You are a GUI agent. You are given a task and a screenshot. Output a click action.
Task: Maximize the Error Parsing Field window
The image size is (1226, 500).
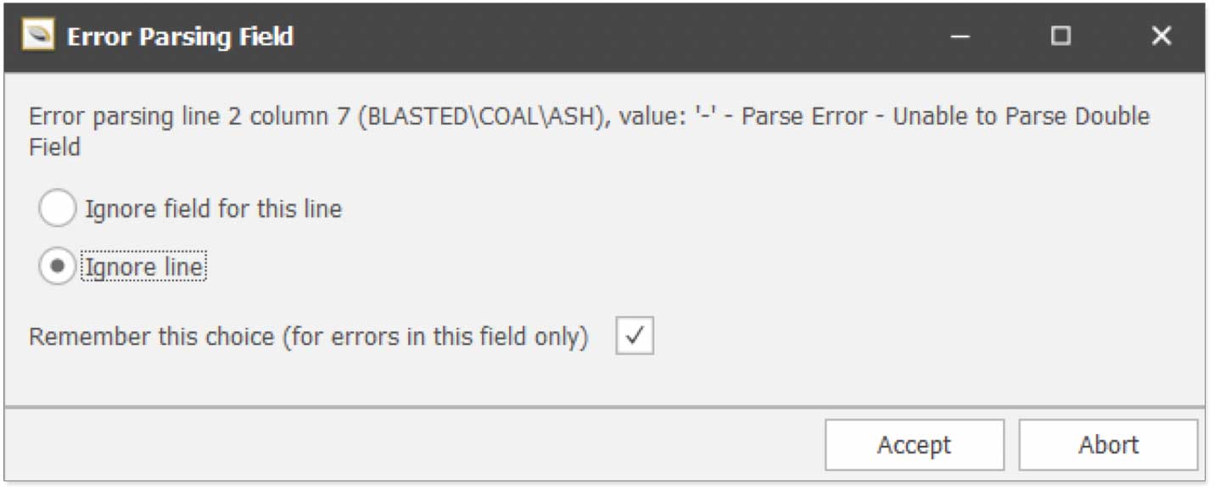[1060, 36]
